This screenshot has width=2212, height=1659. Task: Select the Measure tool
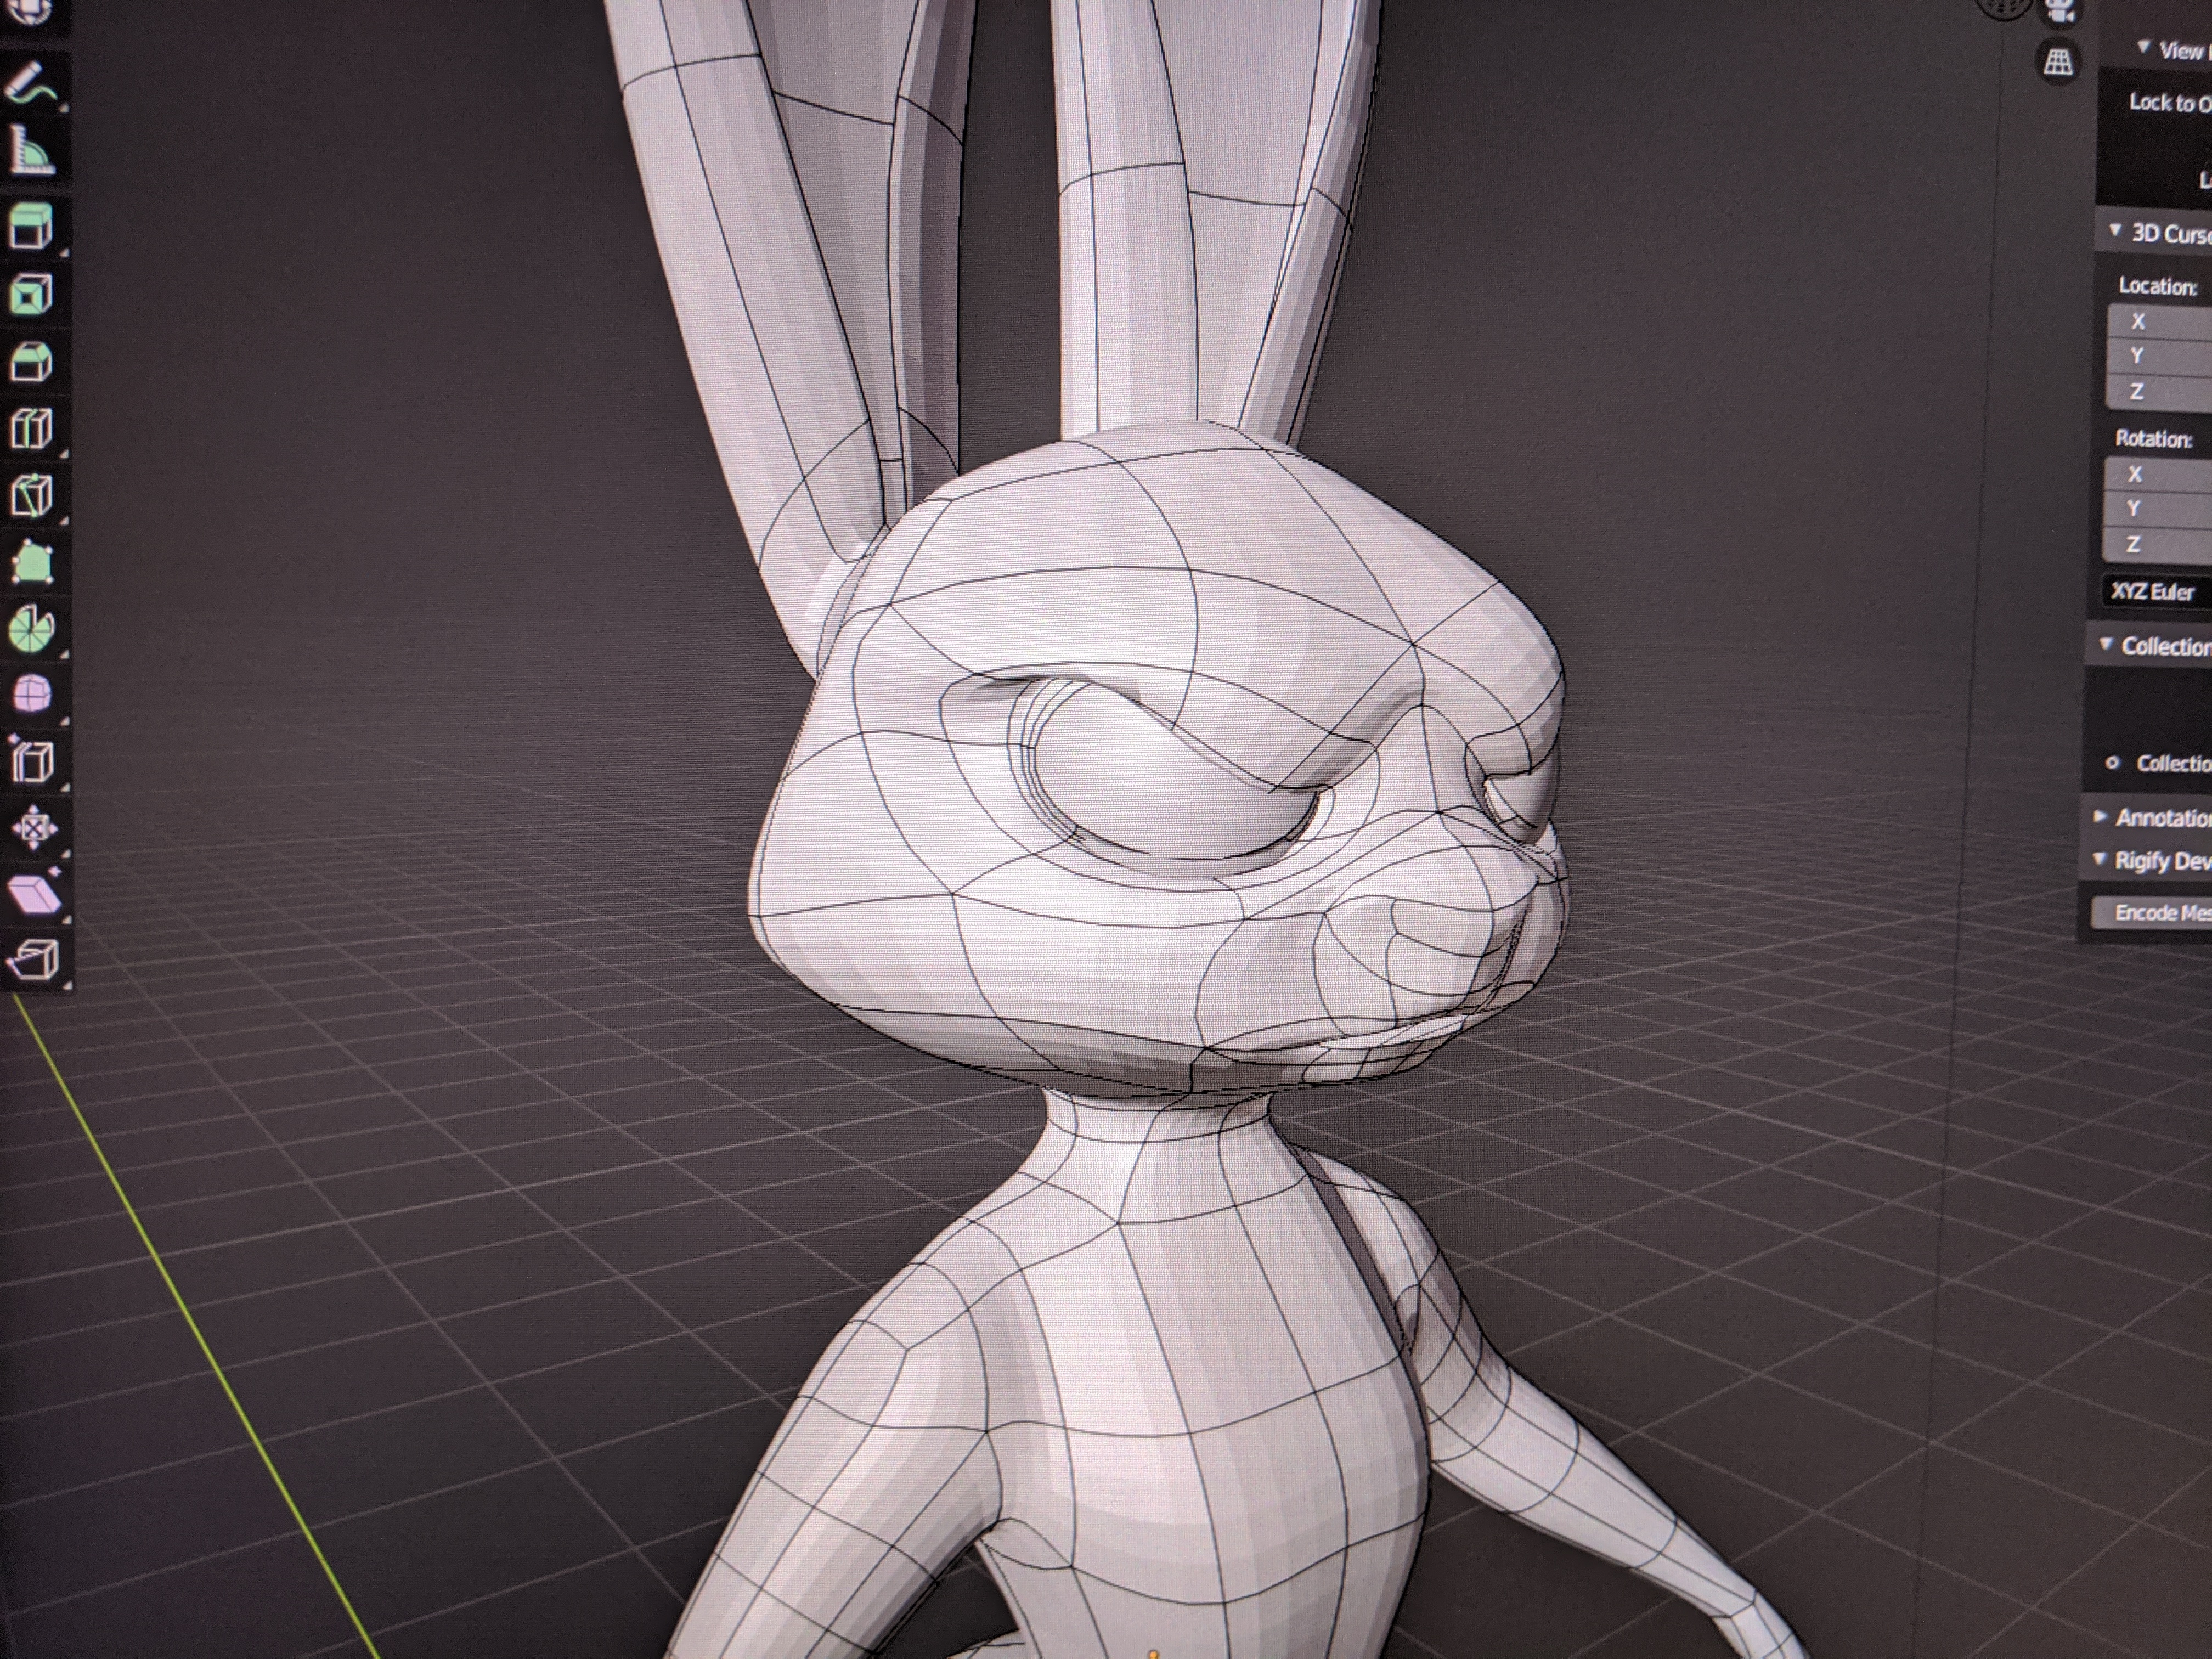point(30,151)
